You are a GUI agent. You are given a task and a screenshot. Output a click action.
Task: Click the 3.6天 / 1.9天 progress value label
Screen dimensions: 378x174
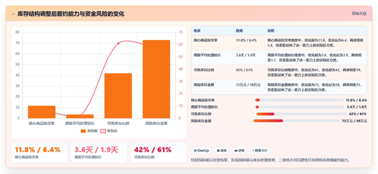(357, 107)
